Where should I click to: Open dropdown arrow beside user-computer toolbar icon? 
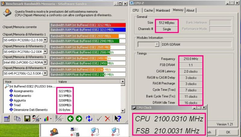40,119
